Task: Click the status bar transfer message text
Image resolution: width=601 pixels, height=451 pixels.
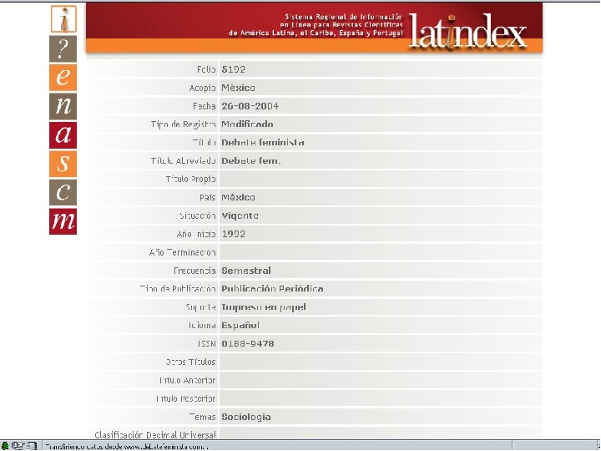Action: [x=127, y=446]
